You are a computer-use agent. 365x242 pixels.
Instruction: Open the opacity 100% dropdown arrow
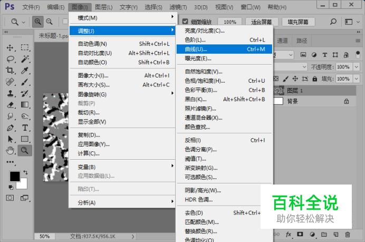(357, 67)
